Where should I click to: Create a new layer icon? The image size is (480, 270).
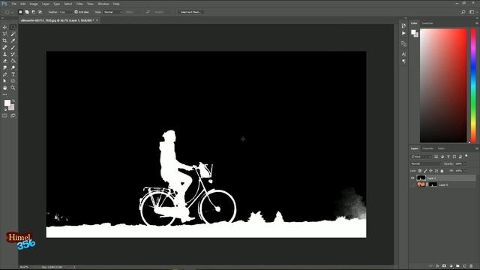coord(464,266)
